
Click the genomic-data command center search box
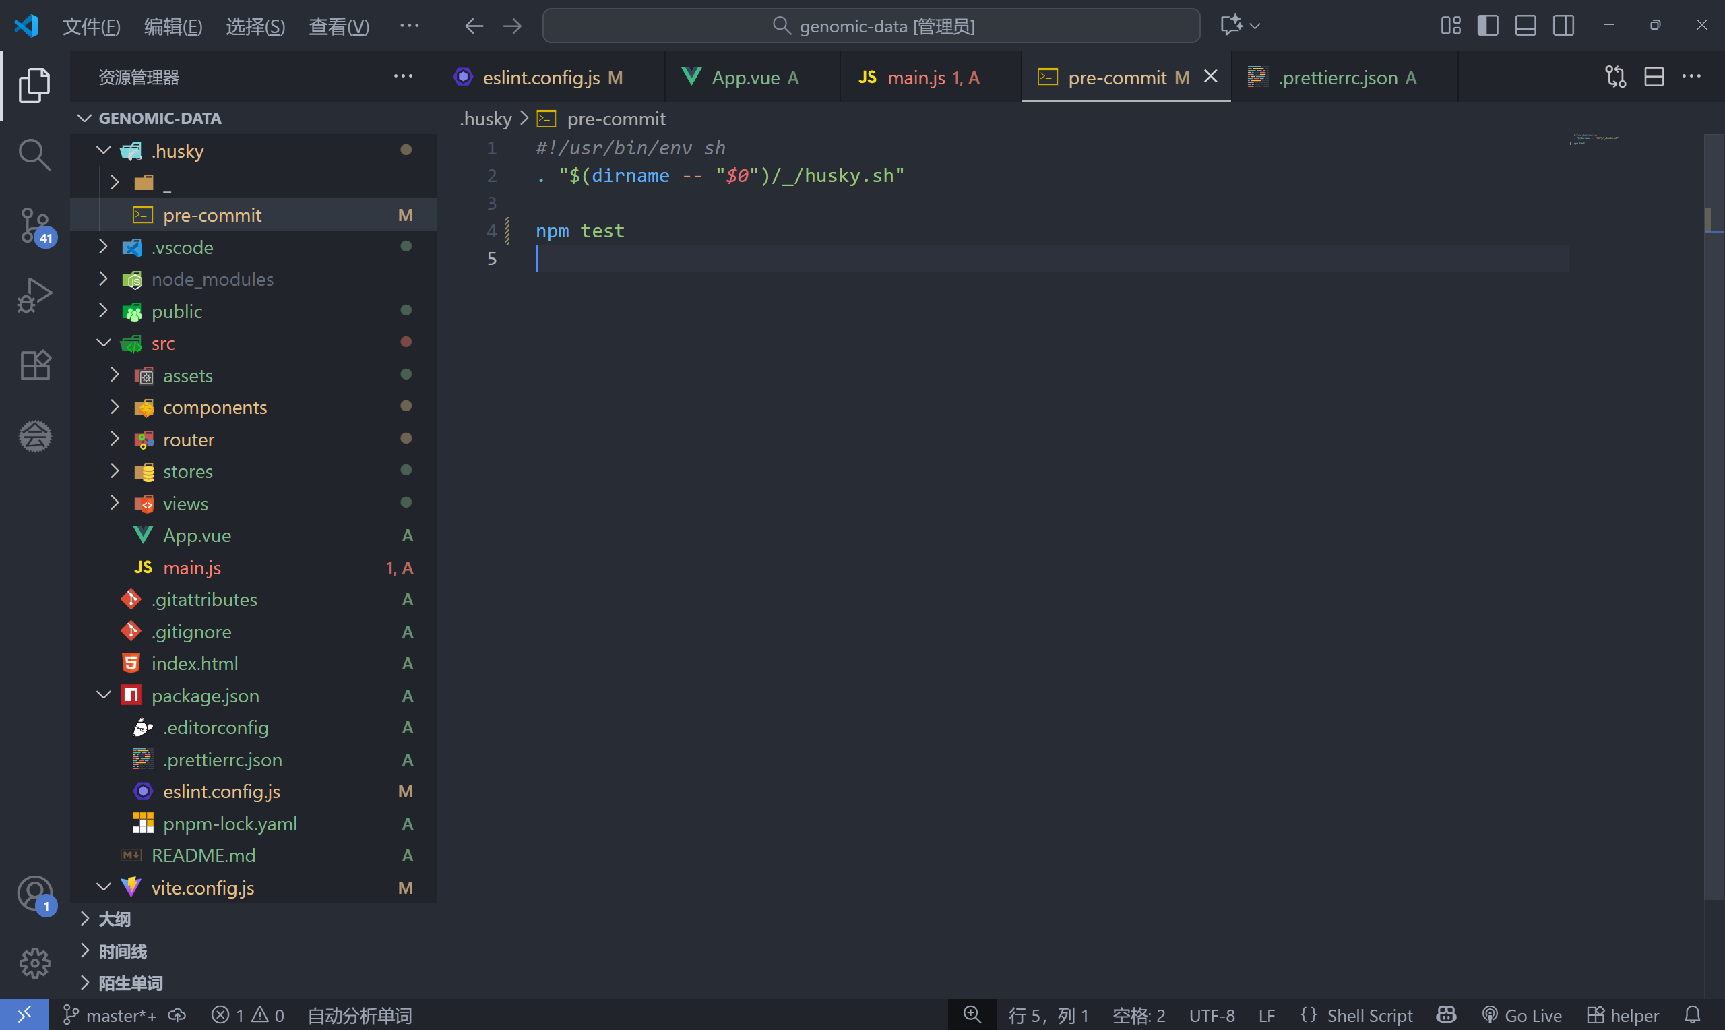coord(871,26)
